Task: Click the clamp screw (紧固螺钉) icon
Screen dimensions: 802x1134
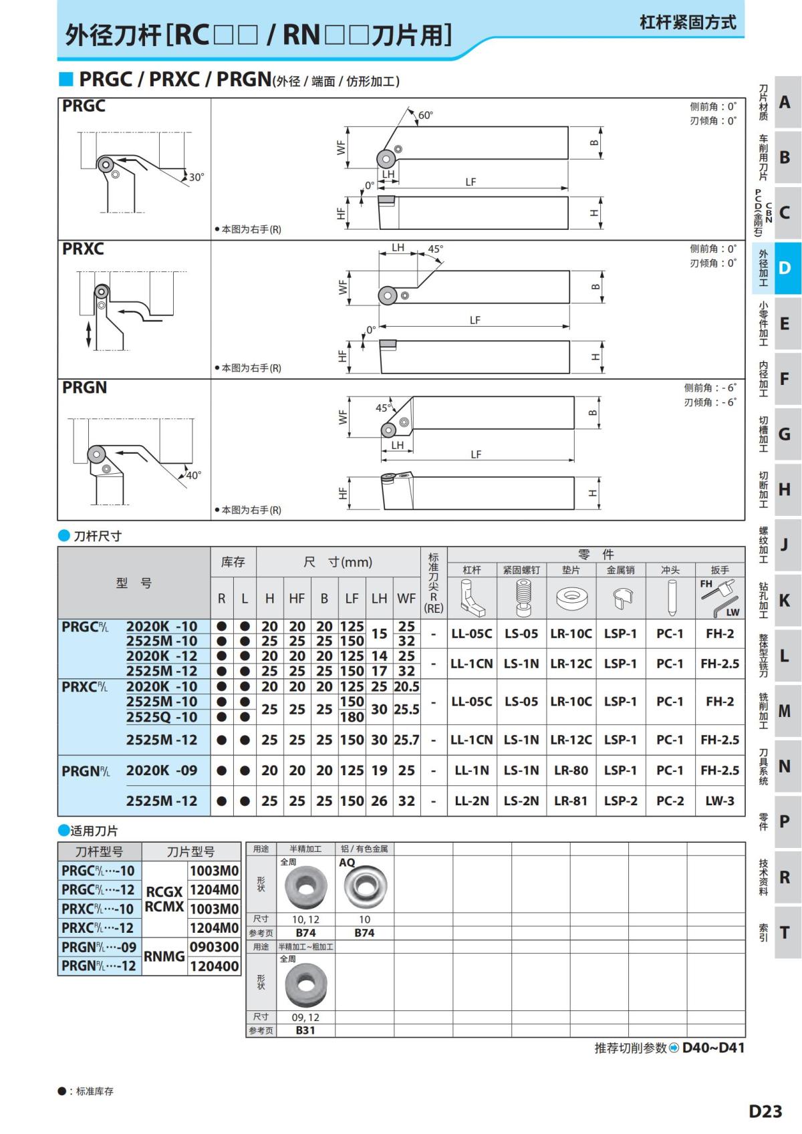Action: pyautogui.click(x=521, y=597)
